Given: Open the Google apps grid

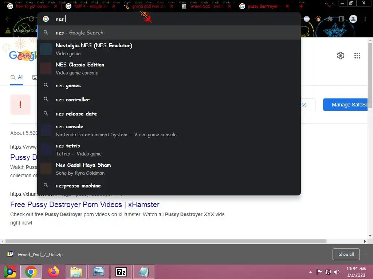Looking at the screenshot, I should click(x=357, y=56).
